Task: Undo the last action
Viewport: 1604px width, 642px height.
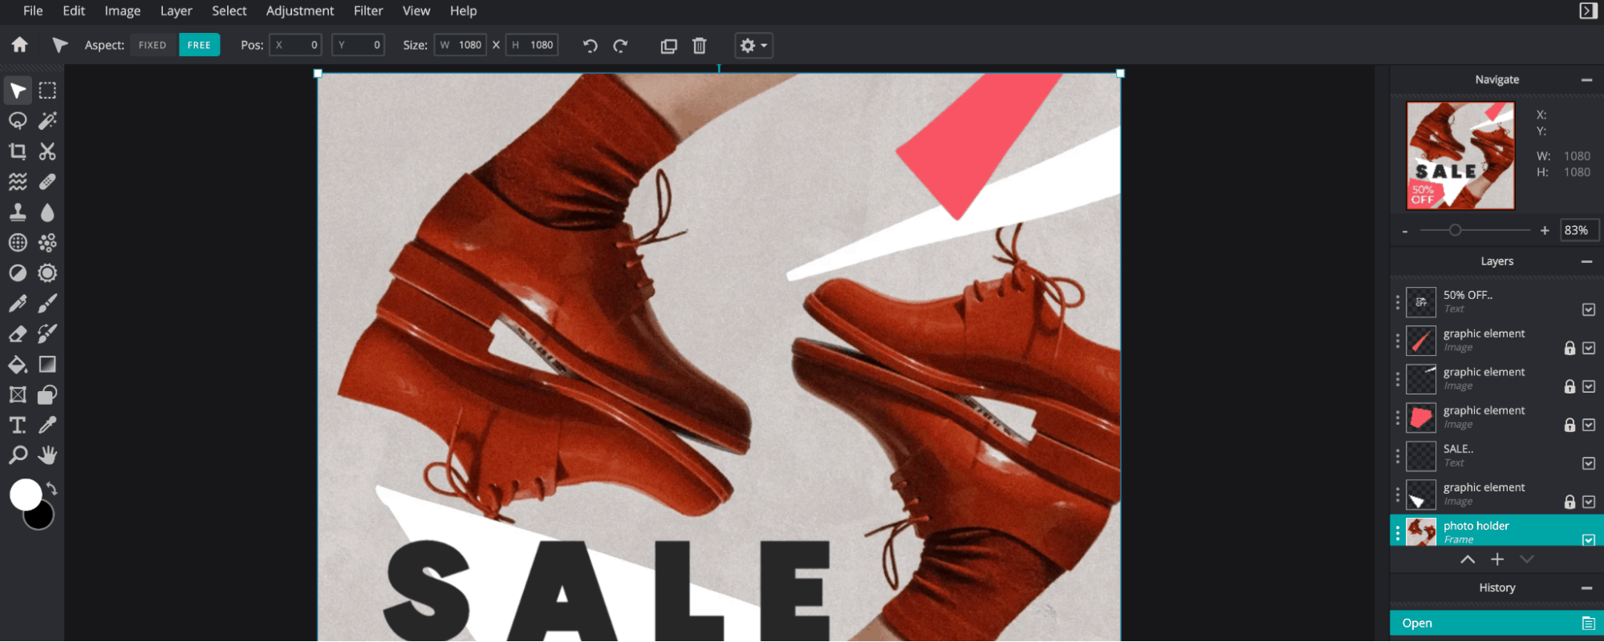Action: (590, 46)
